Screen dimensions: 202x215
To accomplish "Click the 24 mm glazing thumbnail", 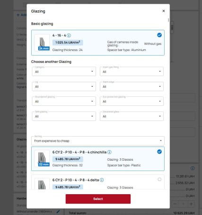I will (42, 42).
